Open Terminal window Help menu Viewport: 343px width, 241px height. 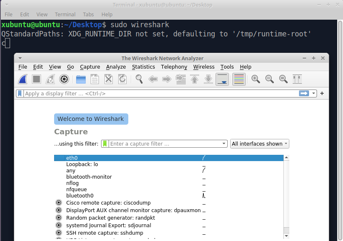[107, 14]
